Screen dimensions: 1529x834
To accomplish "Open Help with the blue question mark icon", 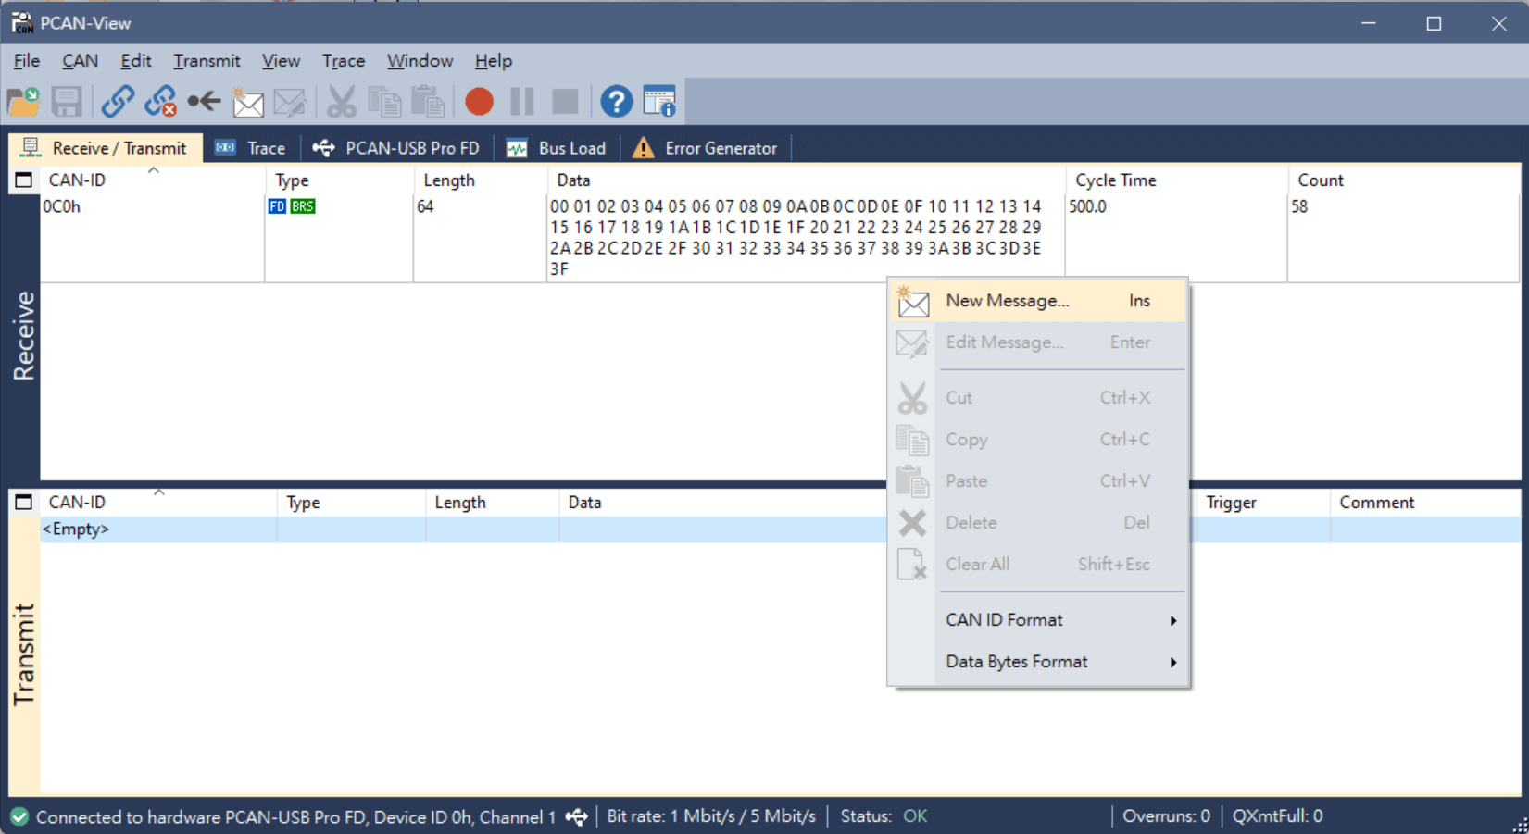I will (x=616, y=101).
